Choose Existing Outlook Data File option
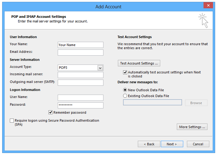This screenshot has height=157, width=217. tap(125, 96)
